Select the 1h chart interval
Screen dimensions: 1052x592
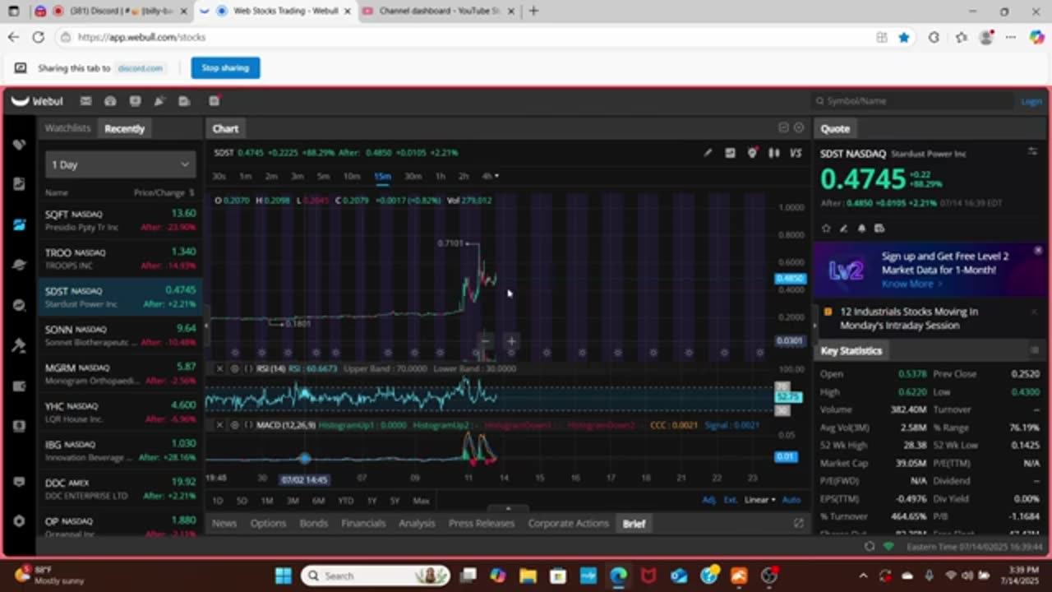point(441,177)
